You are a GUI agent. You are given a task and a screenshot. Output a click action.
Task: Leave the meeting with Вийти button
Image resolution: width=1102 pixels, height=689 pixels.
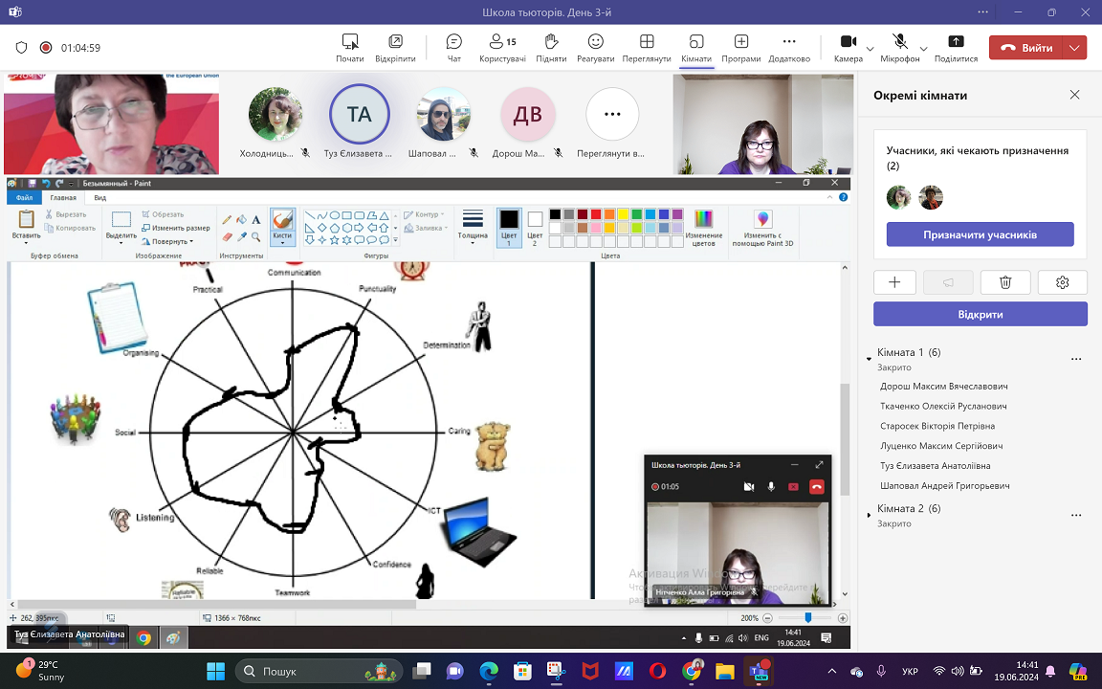(x=1026, y=48)
